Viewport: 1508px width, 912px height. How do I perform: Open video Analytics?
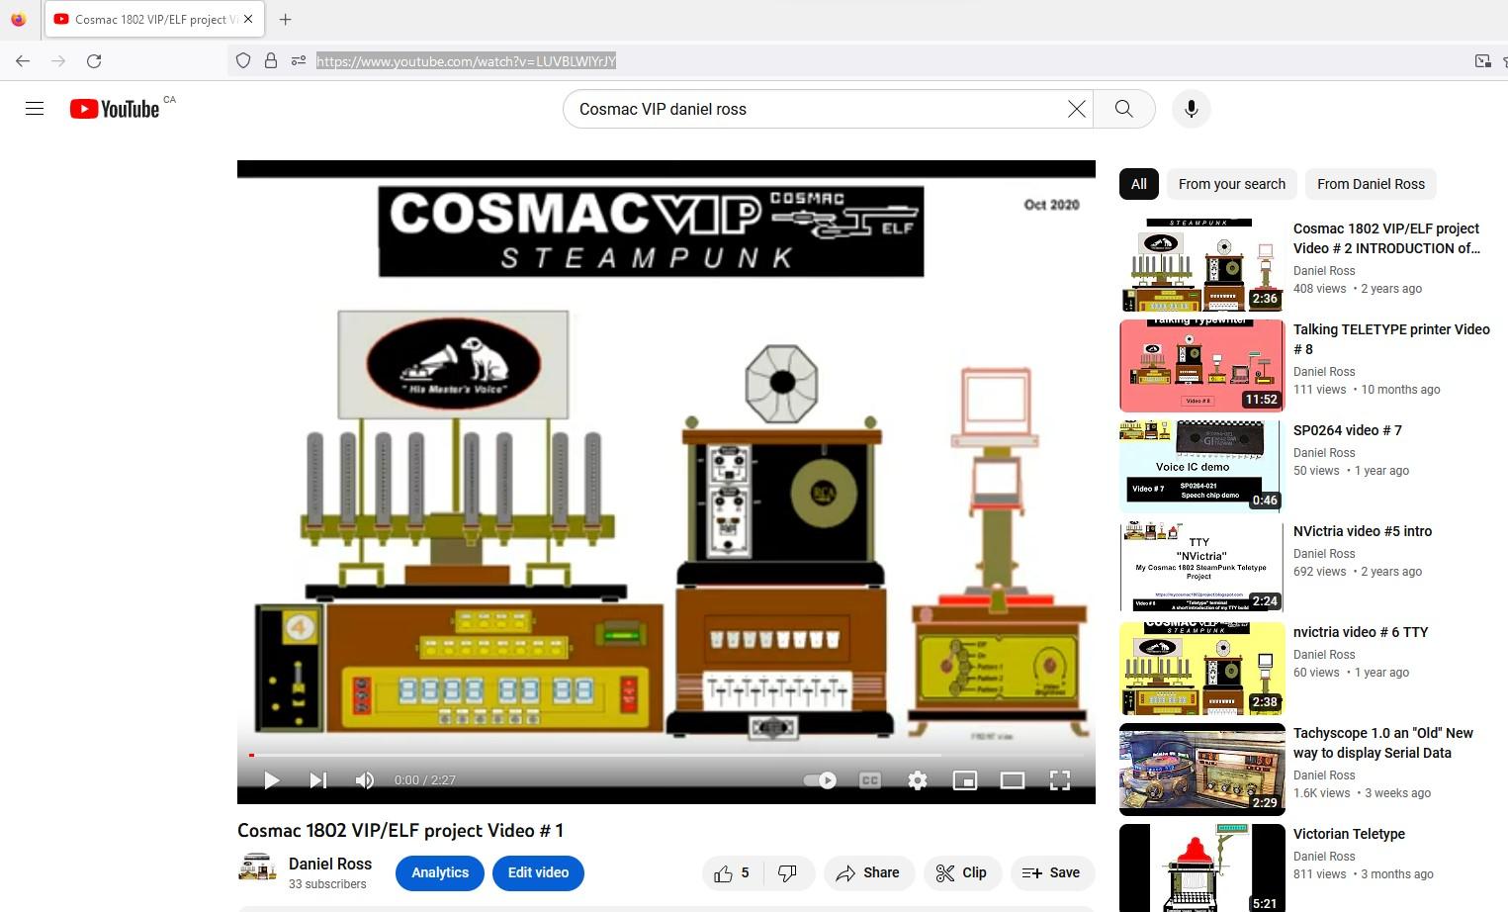440,872
